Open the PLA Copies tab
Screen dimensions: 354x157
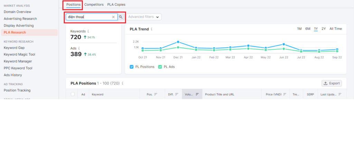coord(116,4)
